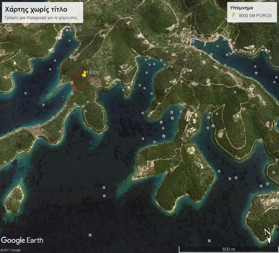The height and width of the screenshot is (253, 279).
Task: Click the north arrow compass indicator
Action: pyautogui.click(x=268, y=236)
